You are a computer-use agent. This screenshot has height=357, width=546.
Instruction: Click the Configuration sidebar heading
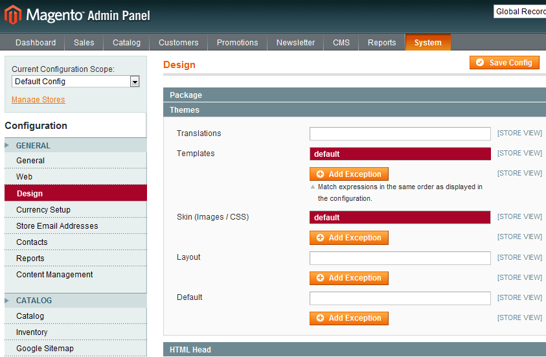point(36,126)
